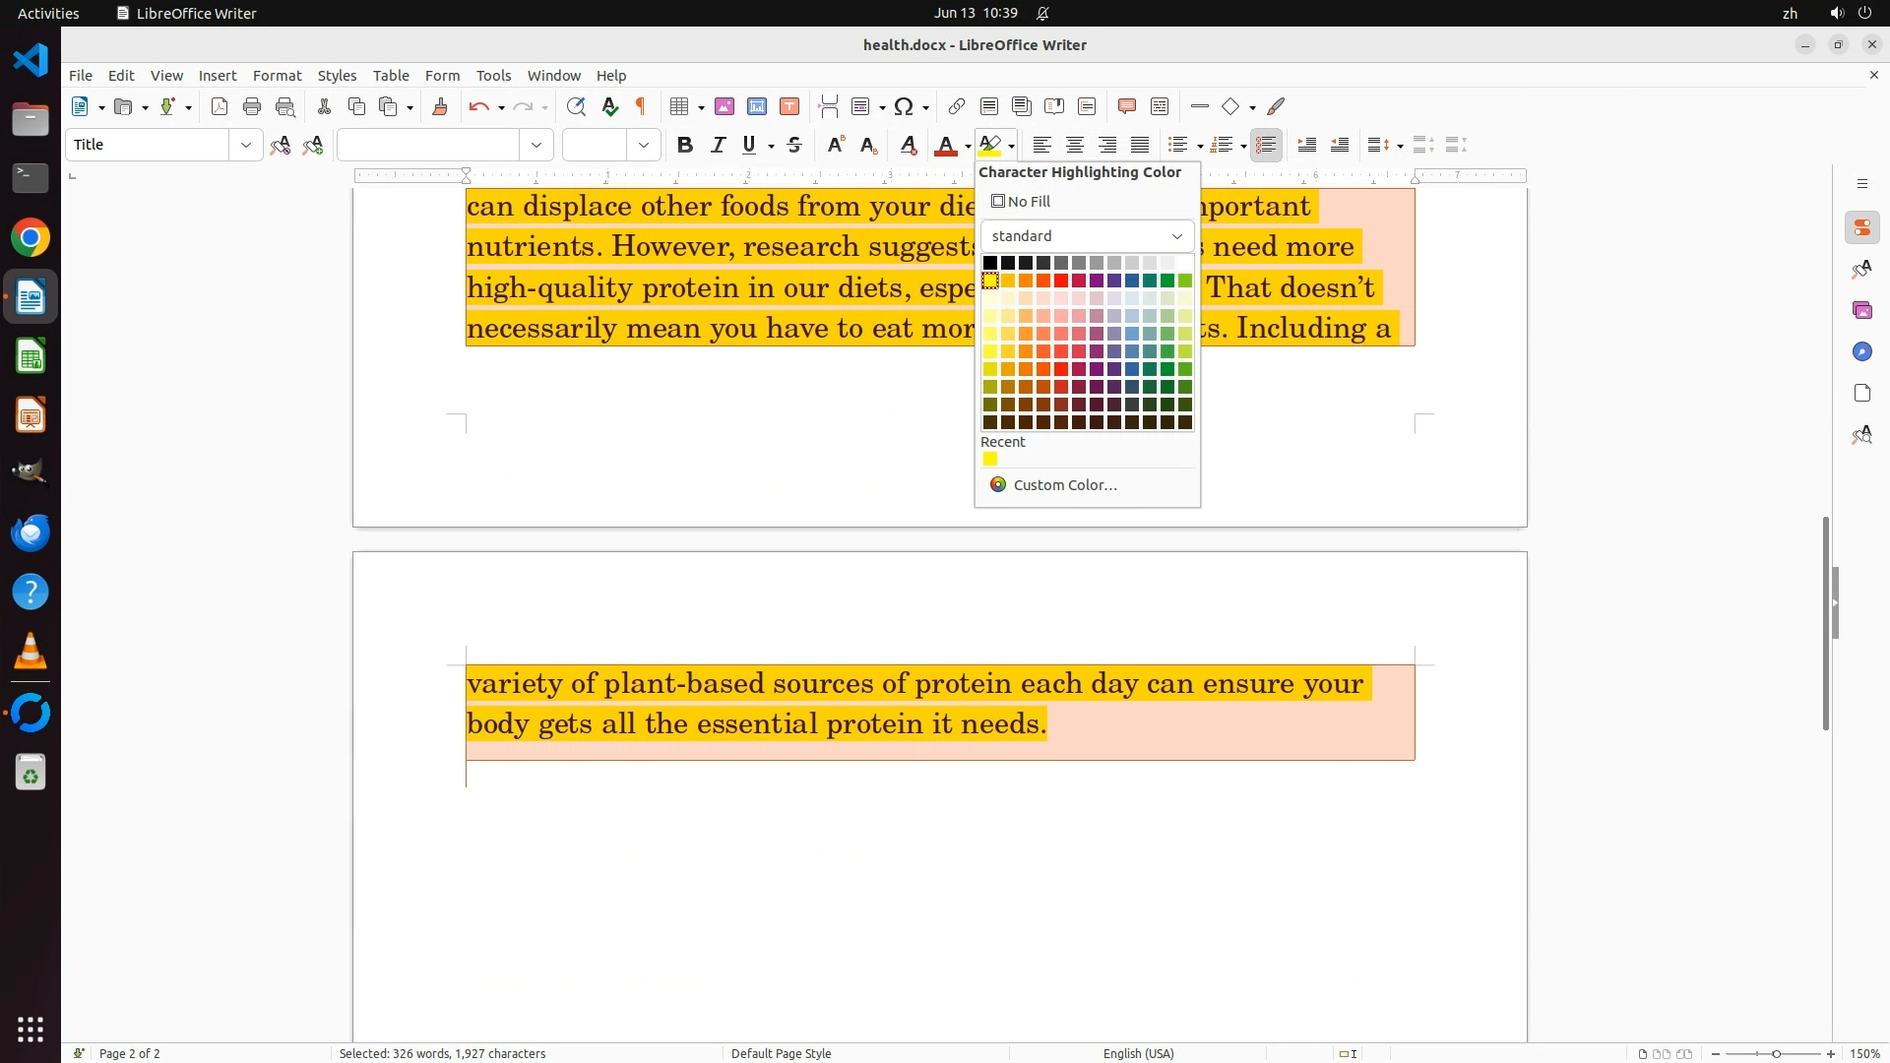Pick the yellow swatch under Recent
This screenshot has height=1063, width=1890.
click(990, 460)
